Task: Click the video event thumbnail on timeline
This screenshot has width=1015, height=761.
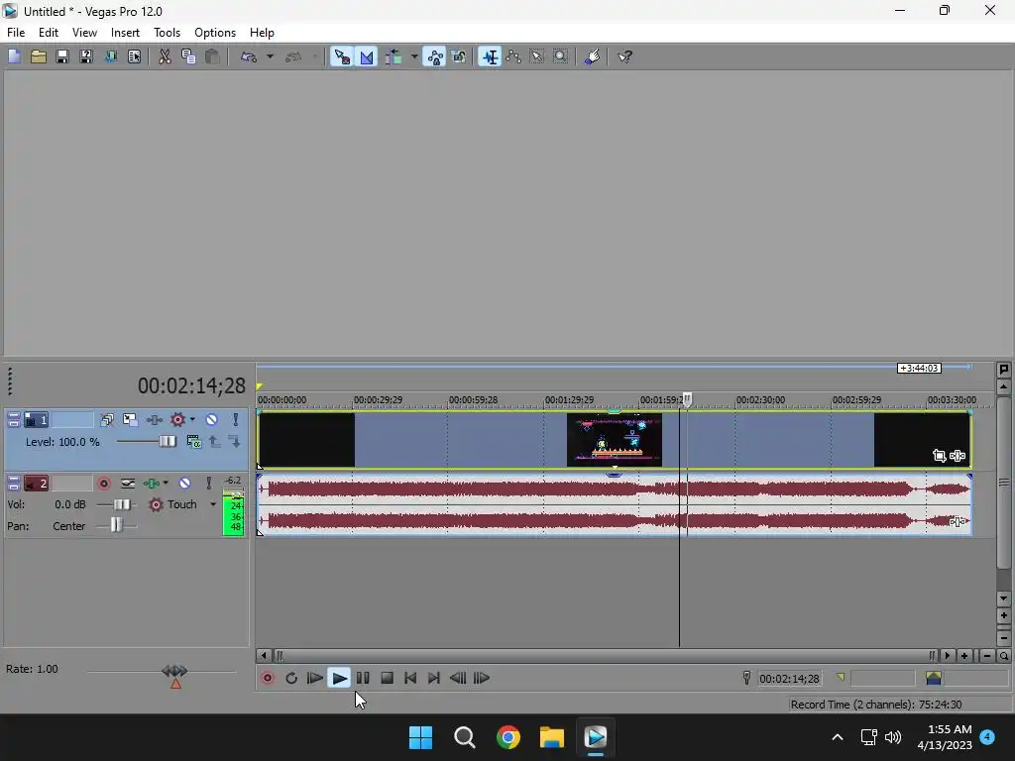Action: pyautogui.click(x=615, y=439)
